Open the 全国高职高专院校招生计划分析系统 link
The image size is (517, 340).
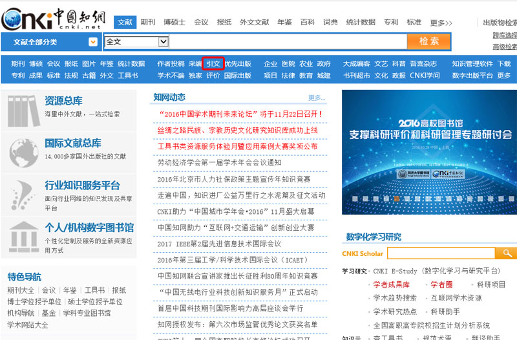[x=431, y=325]
